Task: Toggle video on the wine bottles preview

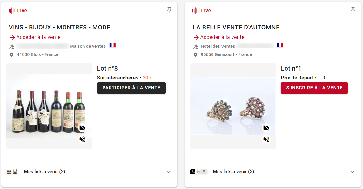Action: (83, 128)
